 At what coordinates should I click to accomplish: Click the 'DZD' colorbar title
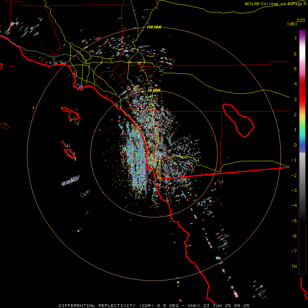(x=301, y=21)
